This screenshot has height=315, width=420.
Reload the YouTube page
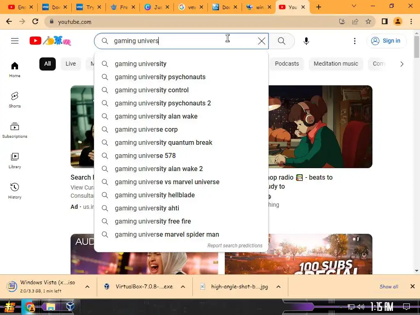35,21
